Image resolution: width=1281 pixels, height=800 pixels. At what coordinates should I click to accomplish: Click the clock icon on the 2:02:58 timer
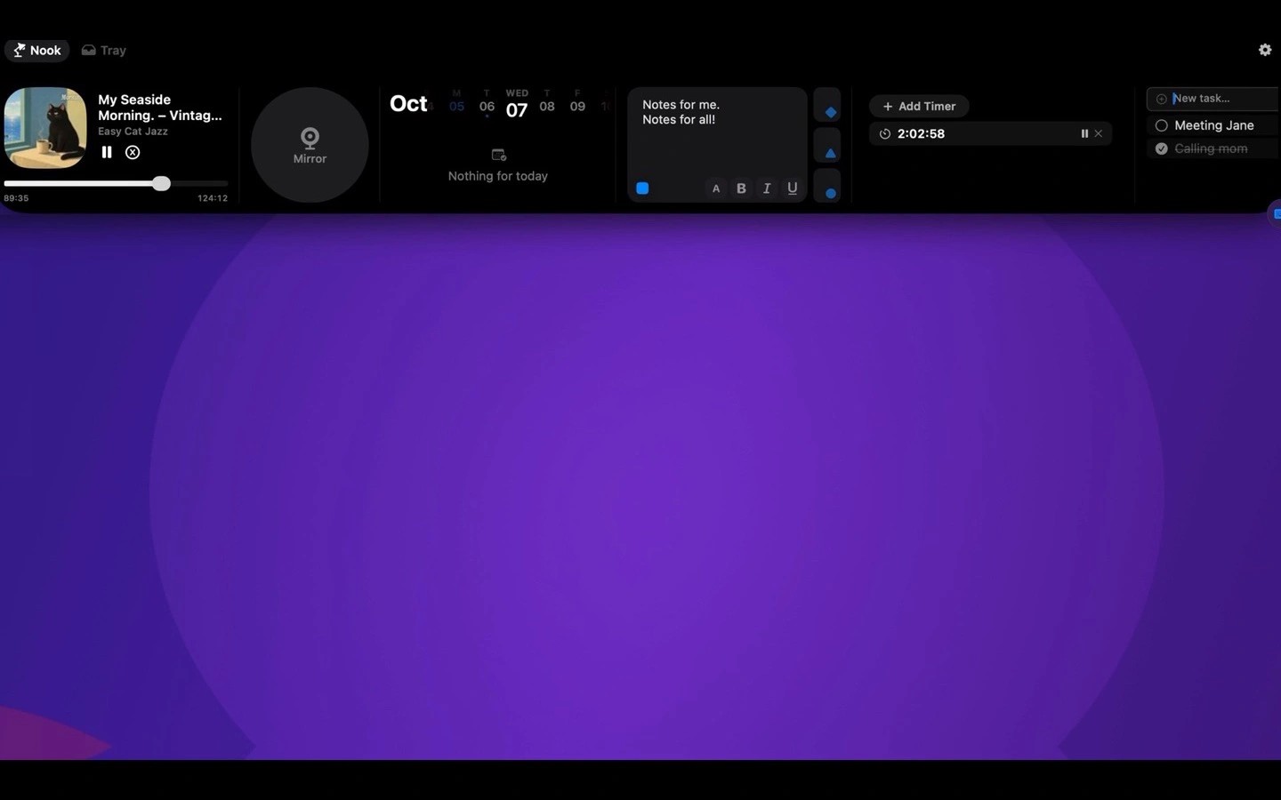[884, 133]
